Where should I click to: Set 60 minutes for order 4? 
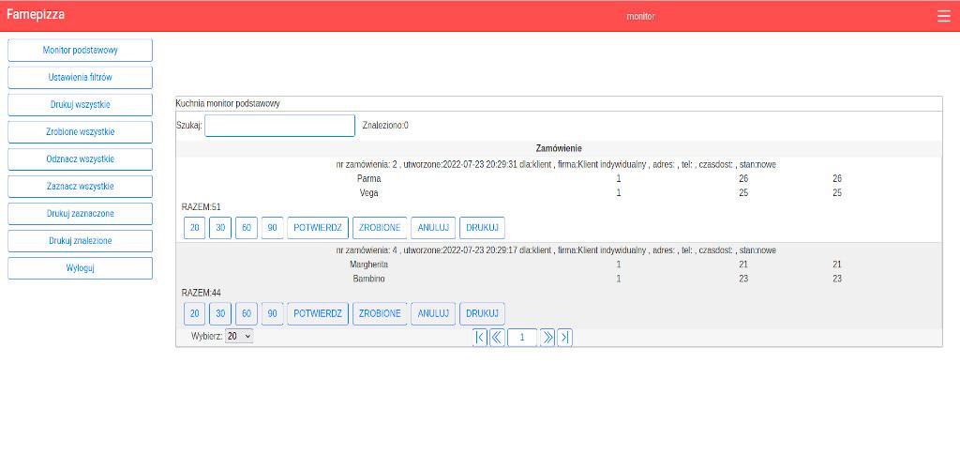(x=247, y=313)
